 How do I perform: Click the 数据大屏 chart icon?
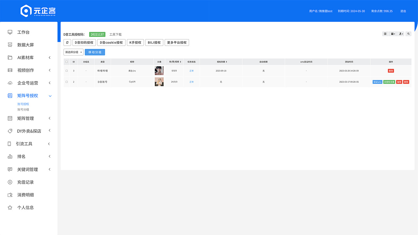(10, 45)
